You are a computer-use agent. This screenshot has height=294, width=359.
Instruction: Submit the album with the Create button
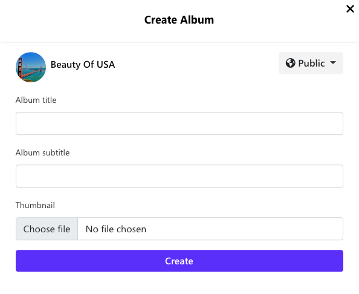(x=179, y=261)
